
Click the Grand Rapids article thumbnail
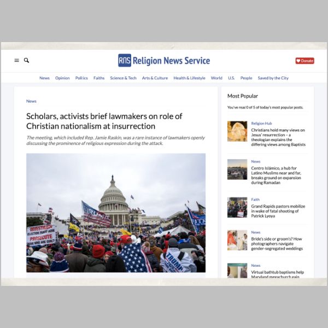(237, 207)
